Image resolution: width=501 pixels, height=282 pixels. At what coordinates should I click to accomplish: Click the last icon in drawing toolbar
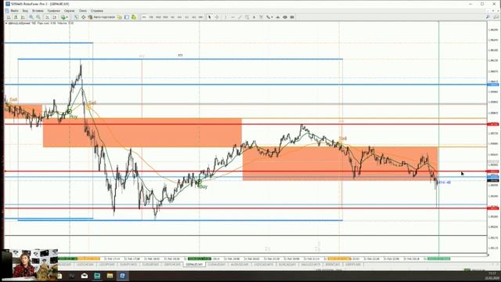point(292,17)
